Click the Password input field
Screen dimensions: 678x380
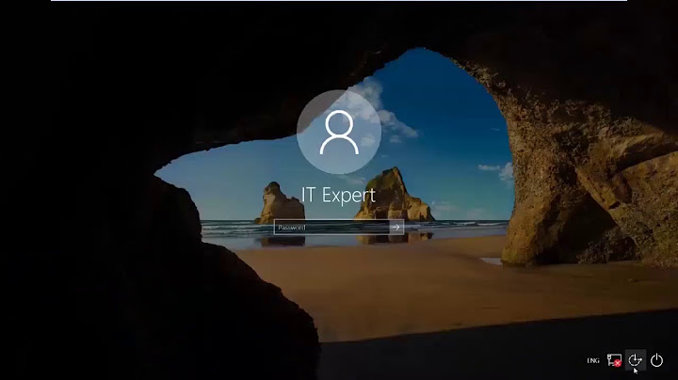pyautogui.click(x=331, y=227)
